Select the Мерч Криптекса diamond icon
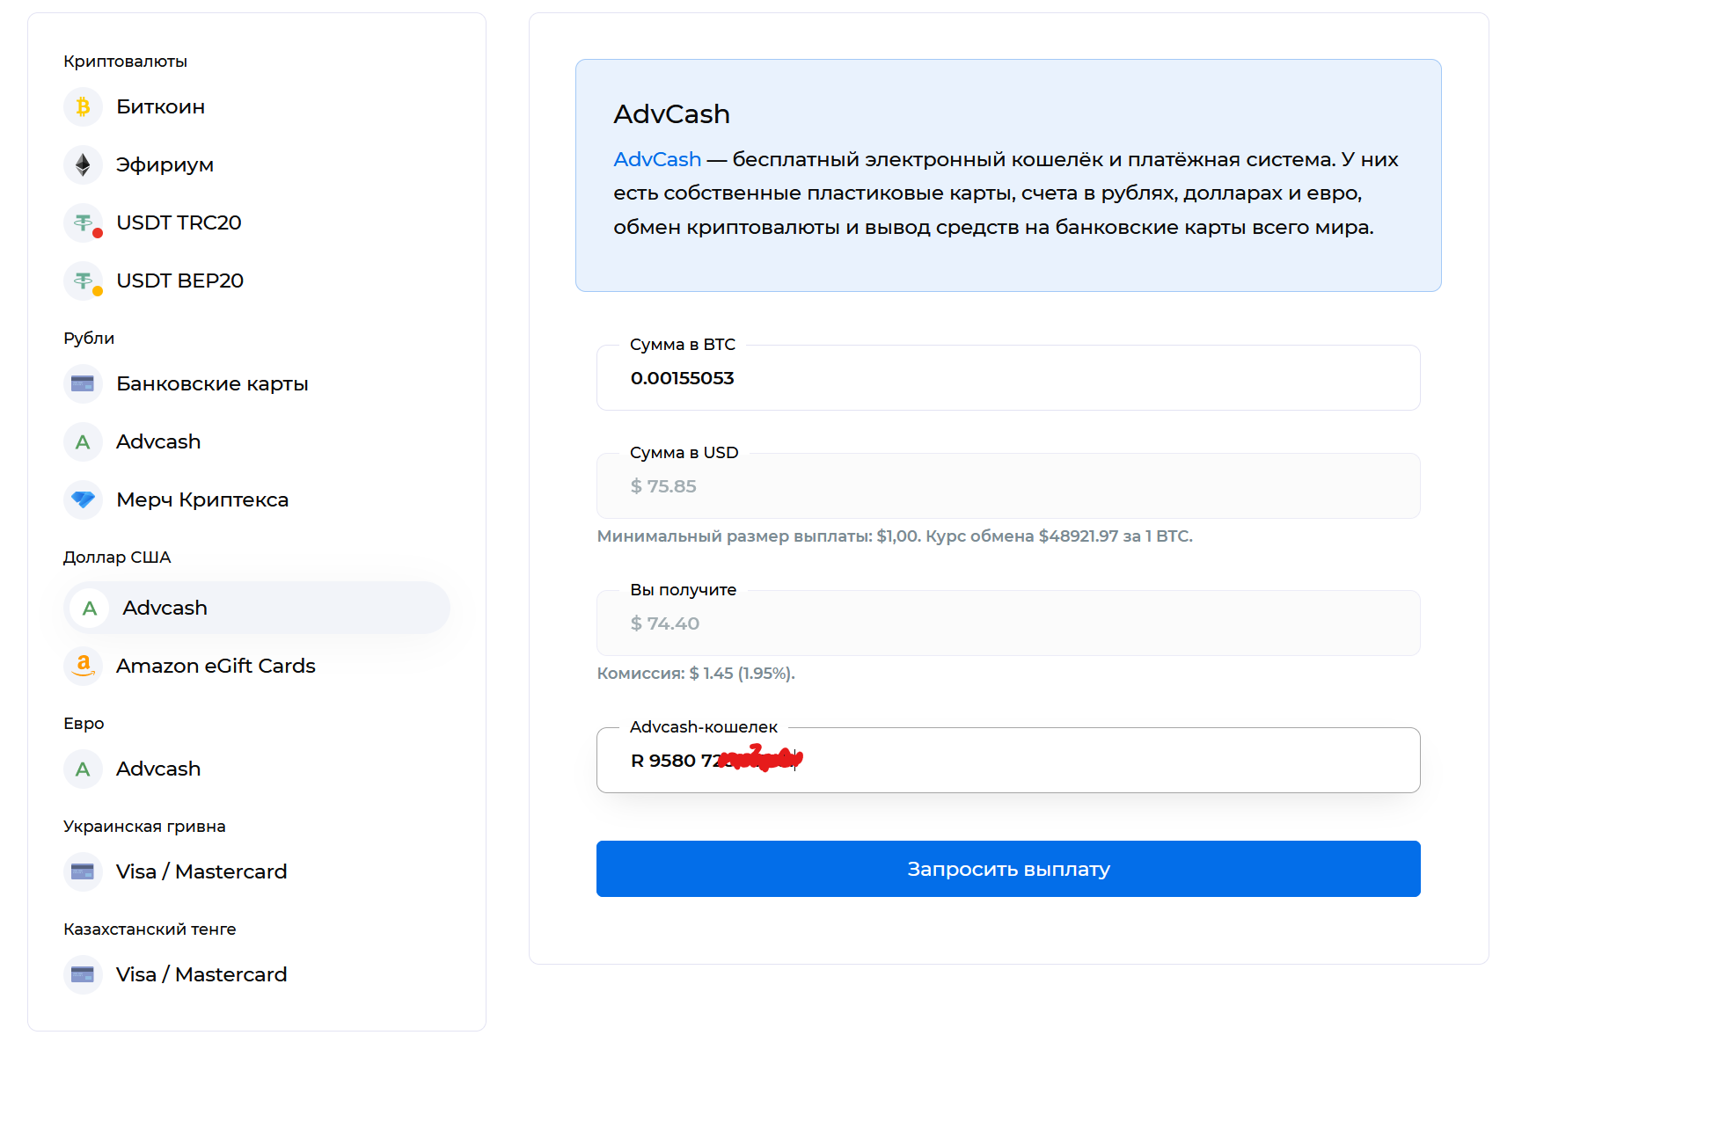This screenshot has width=1734, height=1130. (x=83, y=500)
